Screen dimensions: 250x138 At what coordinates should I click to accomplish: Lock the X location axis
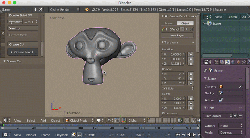(x=191, y=54)
